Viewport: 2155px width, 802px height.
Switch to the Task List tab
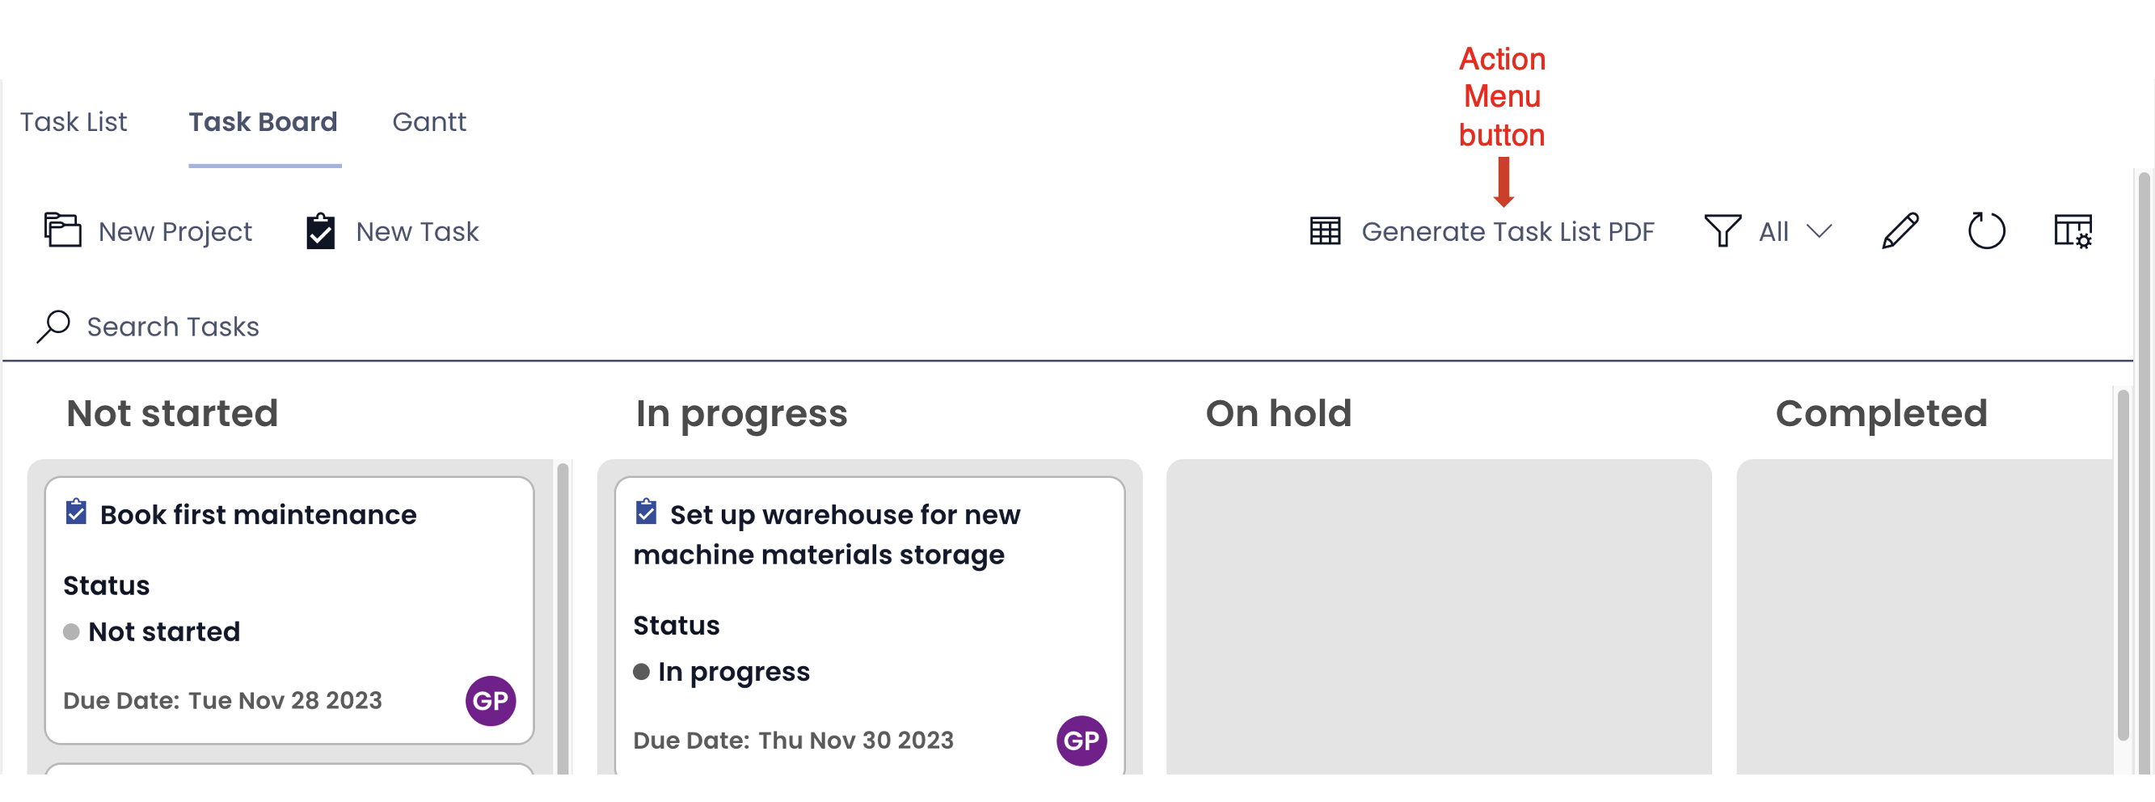click(x=74, y=122)
